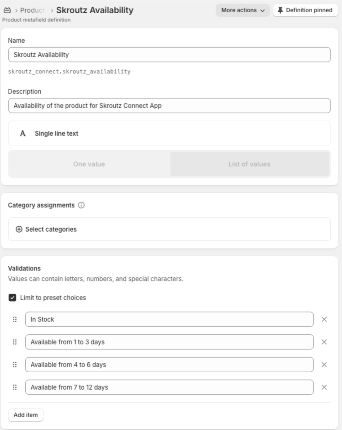Remove the 'Available from 1 to 3 days' choice

tap(324, 342)
